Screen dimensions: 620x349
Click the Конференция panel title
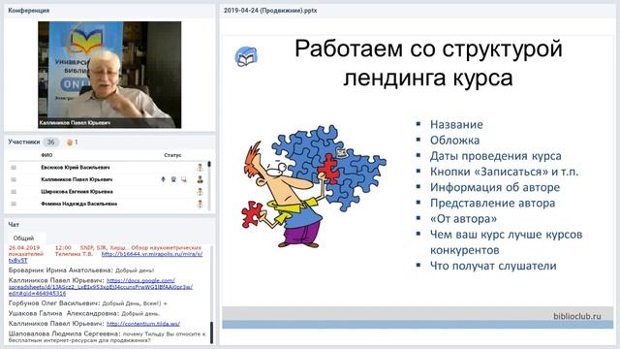(28, 11)
